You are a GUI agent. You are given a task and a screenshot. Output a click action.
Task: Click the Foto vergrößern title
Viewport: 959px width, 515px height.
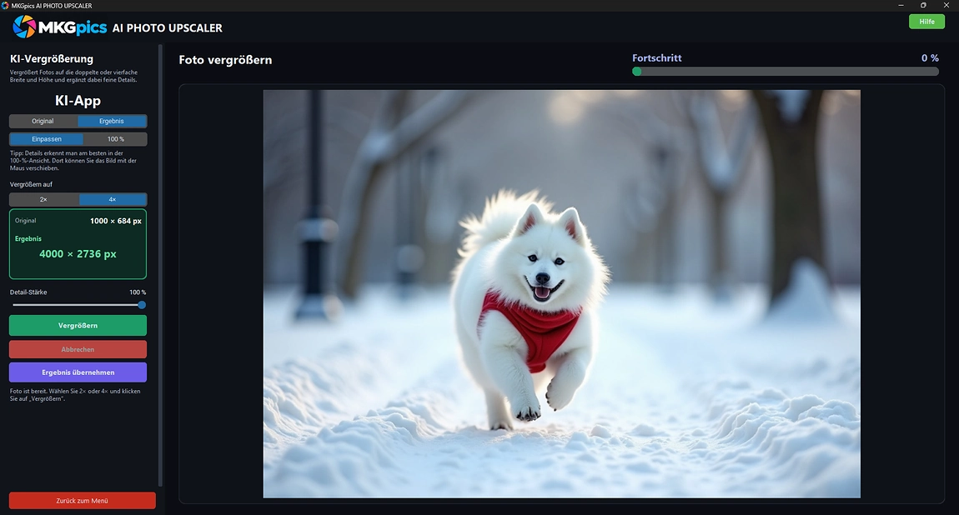225,60
